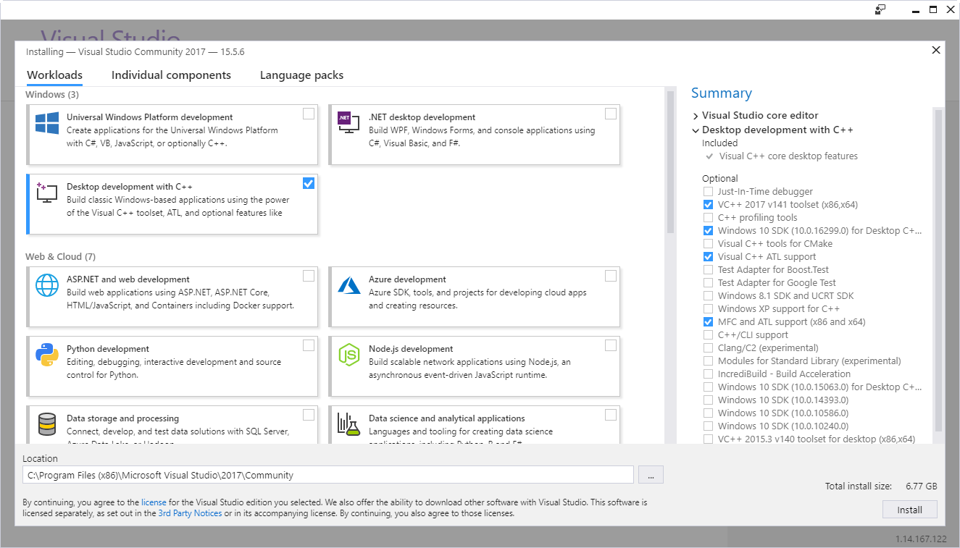Click the feedback icon in the title bar
Image resolution: width=960 pixels, height=548 pixels.
(880, 9)
